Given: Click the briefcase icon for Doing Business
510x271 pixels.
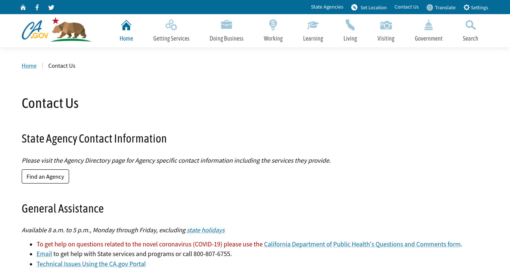Looking at the screenshot, I should click(227, 25).
